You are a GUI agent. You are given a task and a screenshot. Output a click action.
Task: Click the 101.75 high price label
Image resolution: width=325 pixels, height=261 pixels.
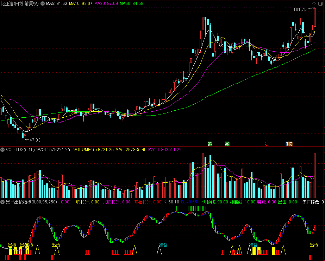point(300,9)
